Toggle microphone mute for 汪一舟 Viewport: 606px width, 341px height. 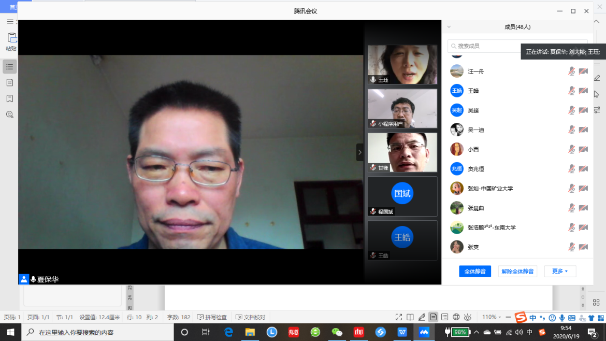point(571,71)
